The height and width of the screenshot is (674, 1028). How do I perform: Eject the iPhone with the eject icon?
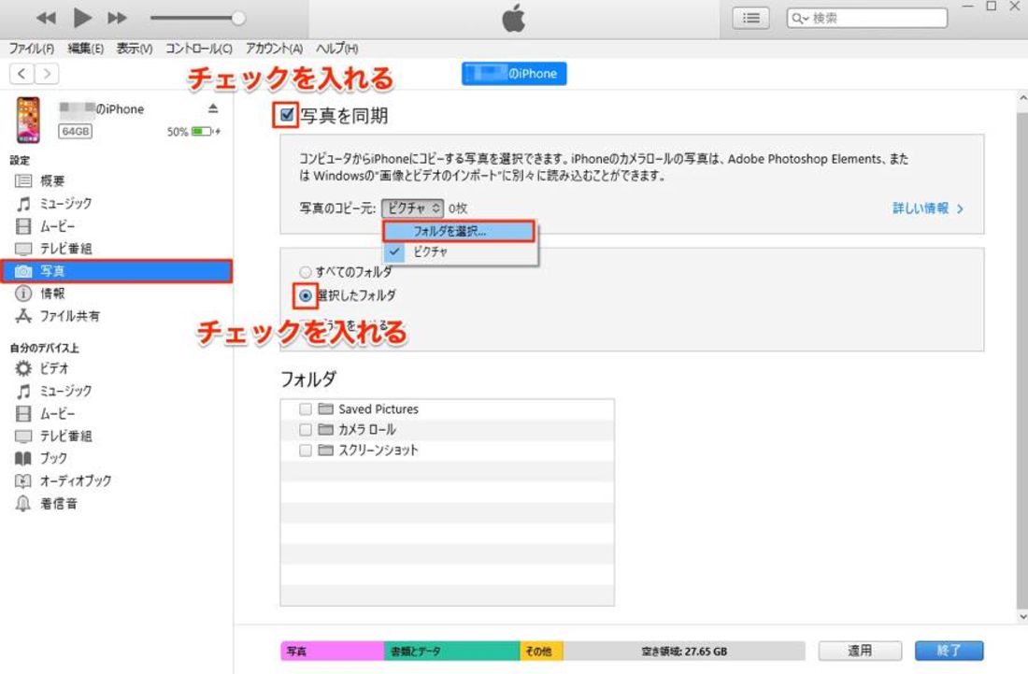(213, 108)
